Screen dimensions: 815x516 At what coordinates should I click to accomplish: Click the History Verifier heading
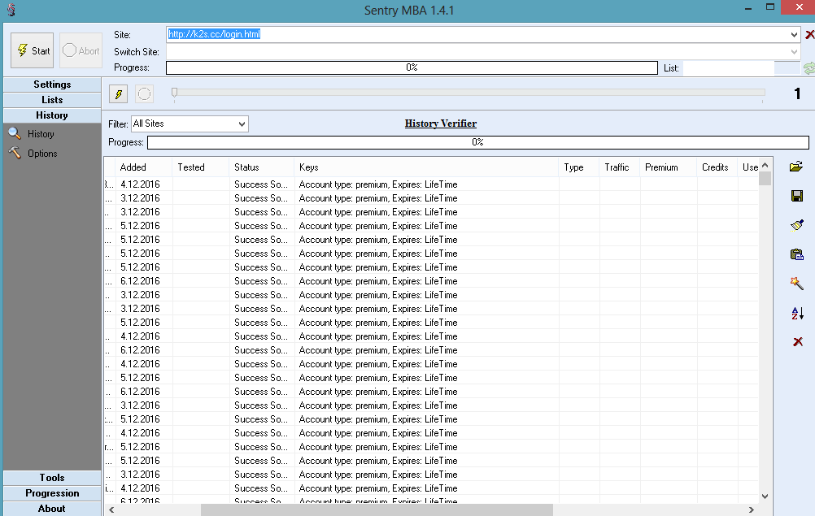coord(441,124)
